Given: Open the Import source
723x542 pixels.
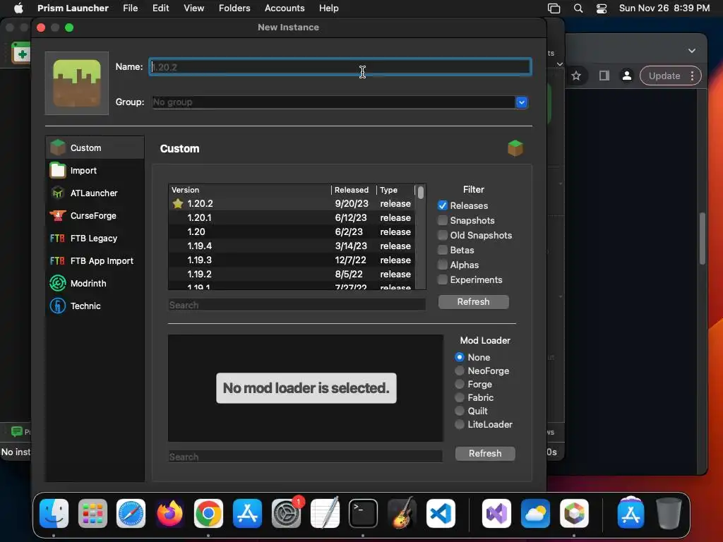Looking at the screenshot, I should click(95, 171).
